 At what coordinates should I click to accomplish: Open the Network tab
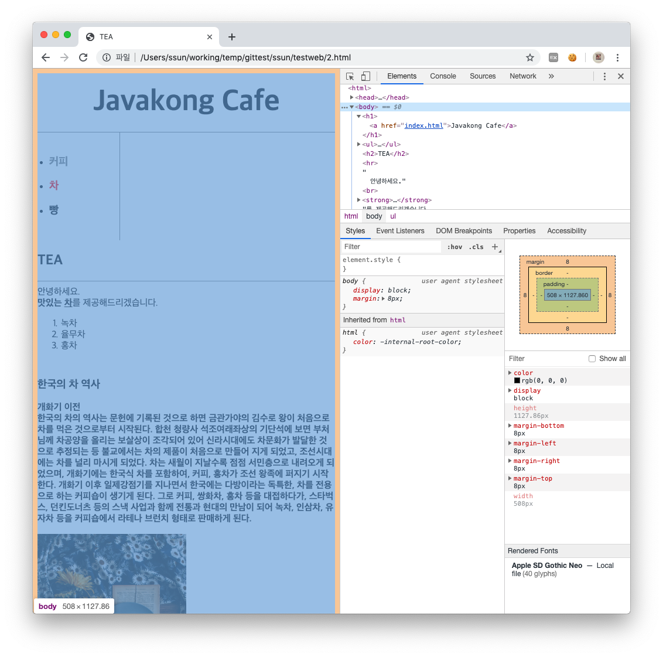point(522,76)
